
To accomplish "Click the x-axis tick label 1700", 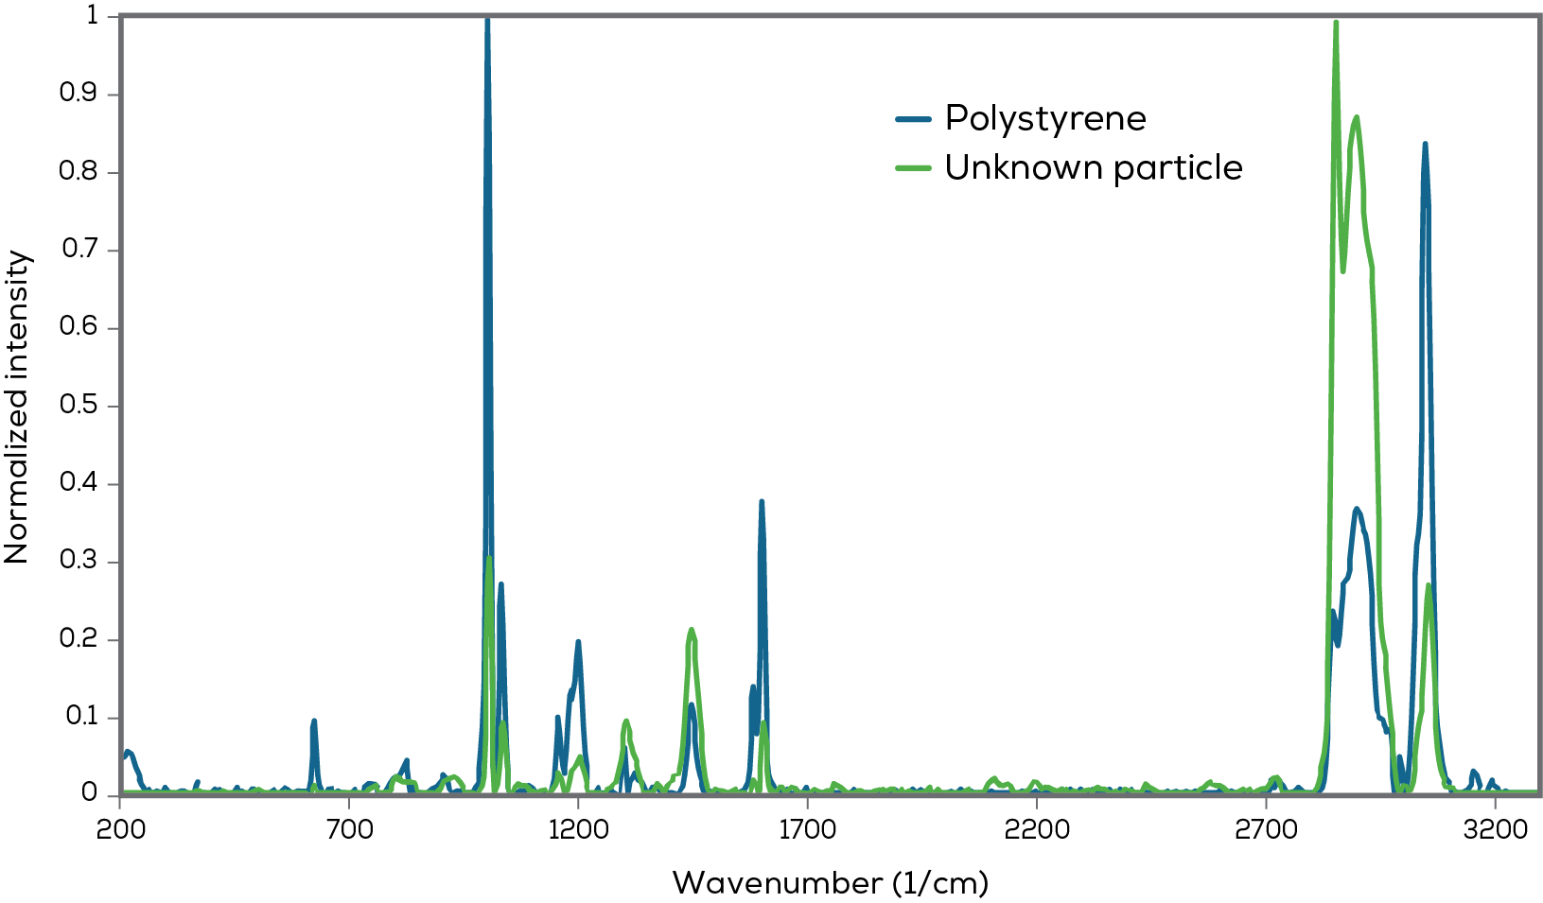I will tap(807, 830).
